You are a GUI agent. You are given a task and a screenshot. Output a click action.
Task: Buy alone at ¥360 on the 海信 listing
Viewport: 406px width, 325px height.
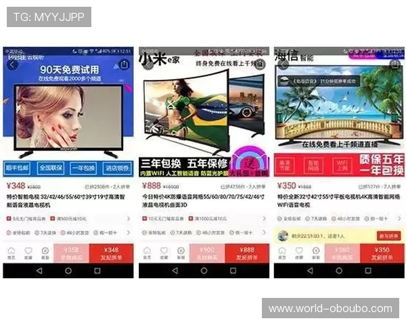pyautogui.click(x=342, y=253)
